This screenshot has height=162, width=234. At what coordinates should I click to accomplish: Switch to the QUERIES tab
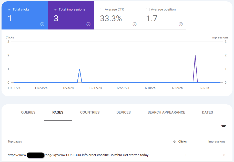pyautogui.click(x=28, y=112)
